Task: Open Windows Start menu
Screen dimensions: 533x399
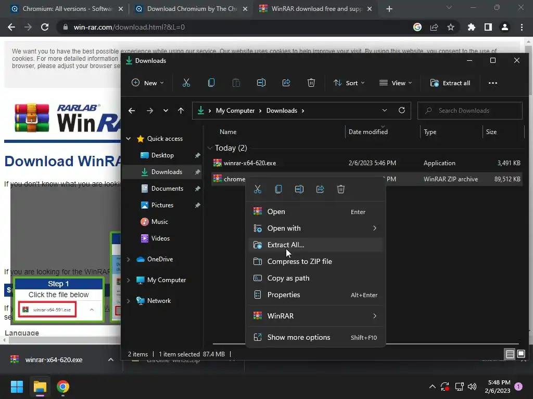Action: (x=17, y=387)
